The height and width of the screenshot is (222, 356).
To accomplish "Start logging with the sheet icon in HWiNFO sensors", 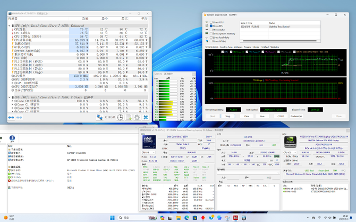I will [129, 117].
